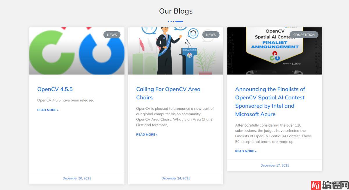Click the December 24, 2021 date
349x190 pixels.
176,178
